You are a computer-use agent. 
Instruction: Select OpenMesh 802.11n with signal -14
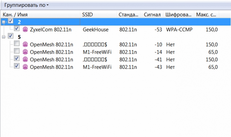coord(51,52)
